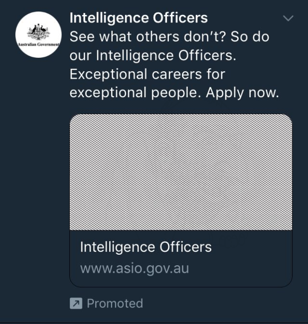The image size is (308, 324).
Task: Click the "our Intelligence Officers." tweet line
Action: [x=153, y=55]
